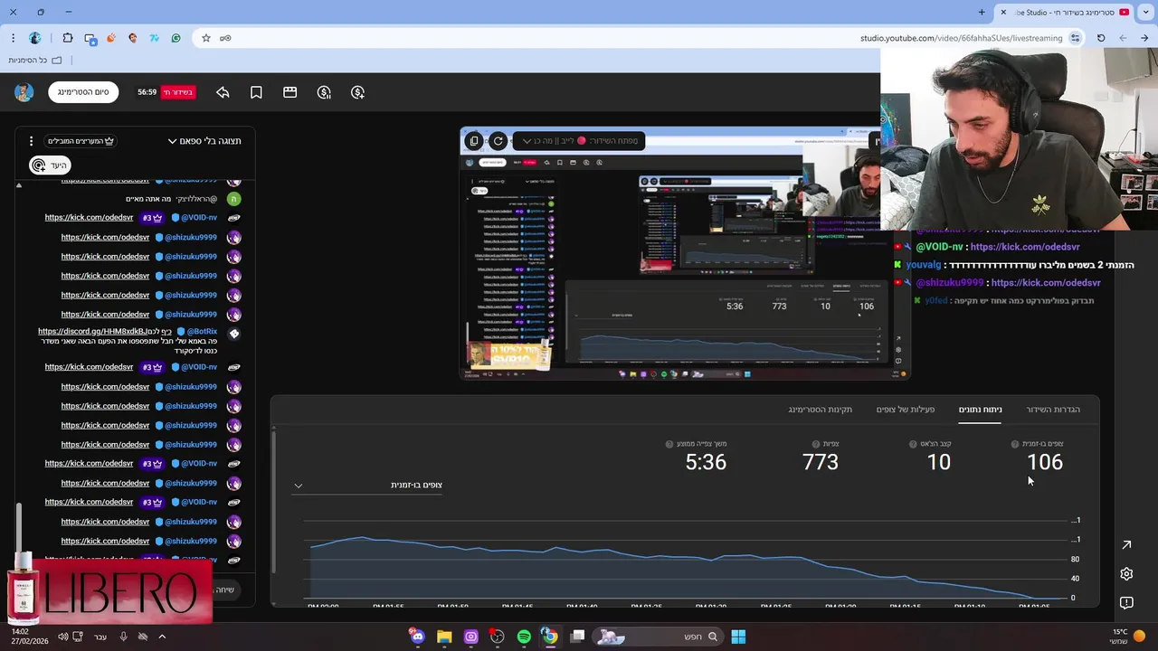Click the end stream button סיום הסטרימינג

click(x=83, y=92)
